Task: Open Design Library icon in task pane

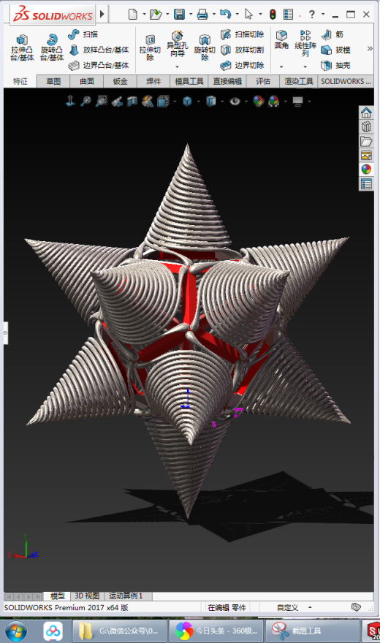Action: click(366, 126)
